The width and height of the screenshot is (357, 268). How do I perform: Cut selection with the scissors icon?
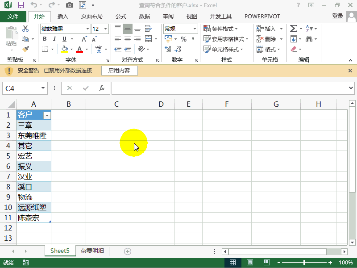(25, 29)
